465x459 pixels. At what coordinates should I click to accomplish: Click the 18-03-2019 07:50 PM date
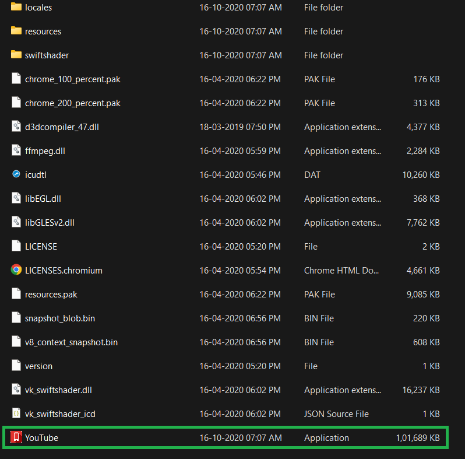(x=240, y=127)
